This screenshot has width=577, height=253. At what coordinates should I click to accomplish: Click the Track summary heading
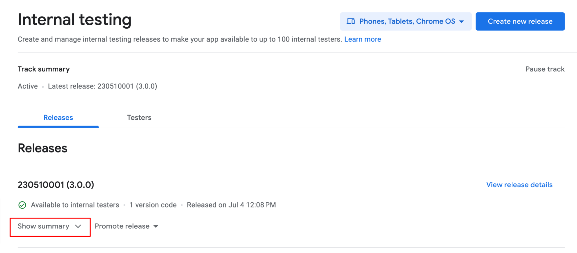[44, 69]
